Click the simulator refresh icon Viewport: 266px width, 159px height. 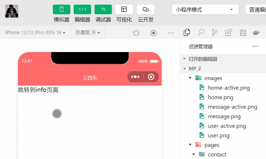click(x=136, y=33)
